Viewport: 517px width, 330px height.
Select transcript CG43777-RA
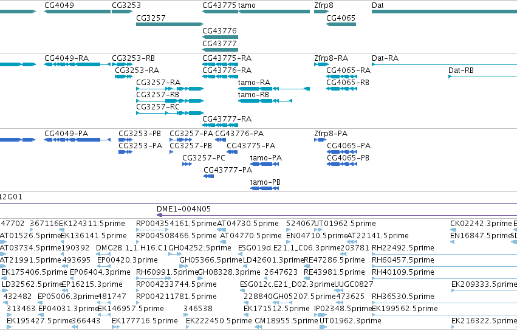pyautogui.click(x=221, y=125)
